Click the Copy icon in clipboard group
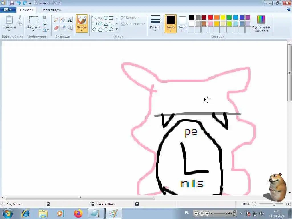 (x=20, y=24)
